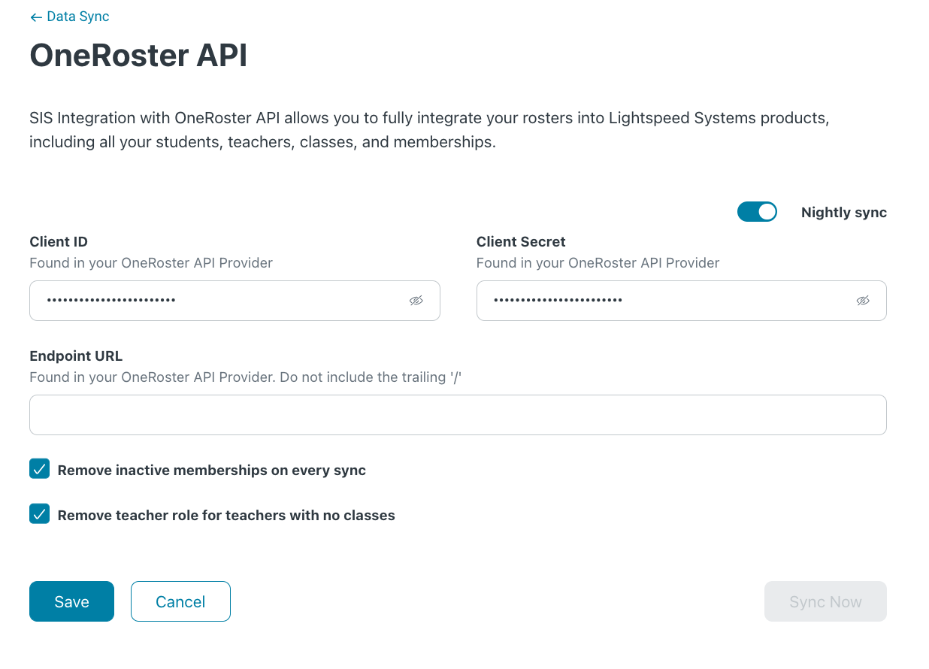Click inside the Client ID text field
Screen dimensions: 929x669
(210, 300)
